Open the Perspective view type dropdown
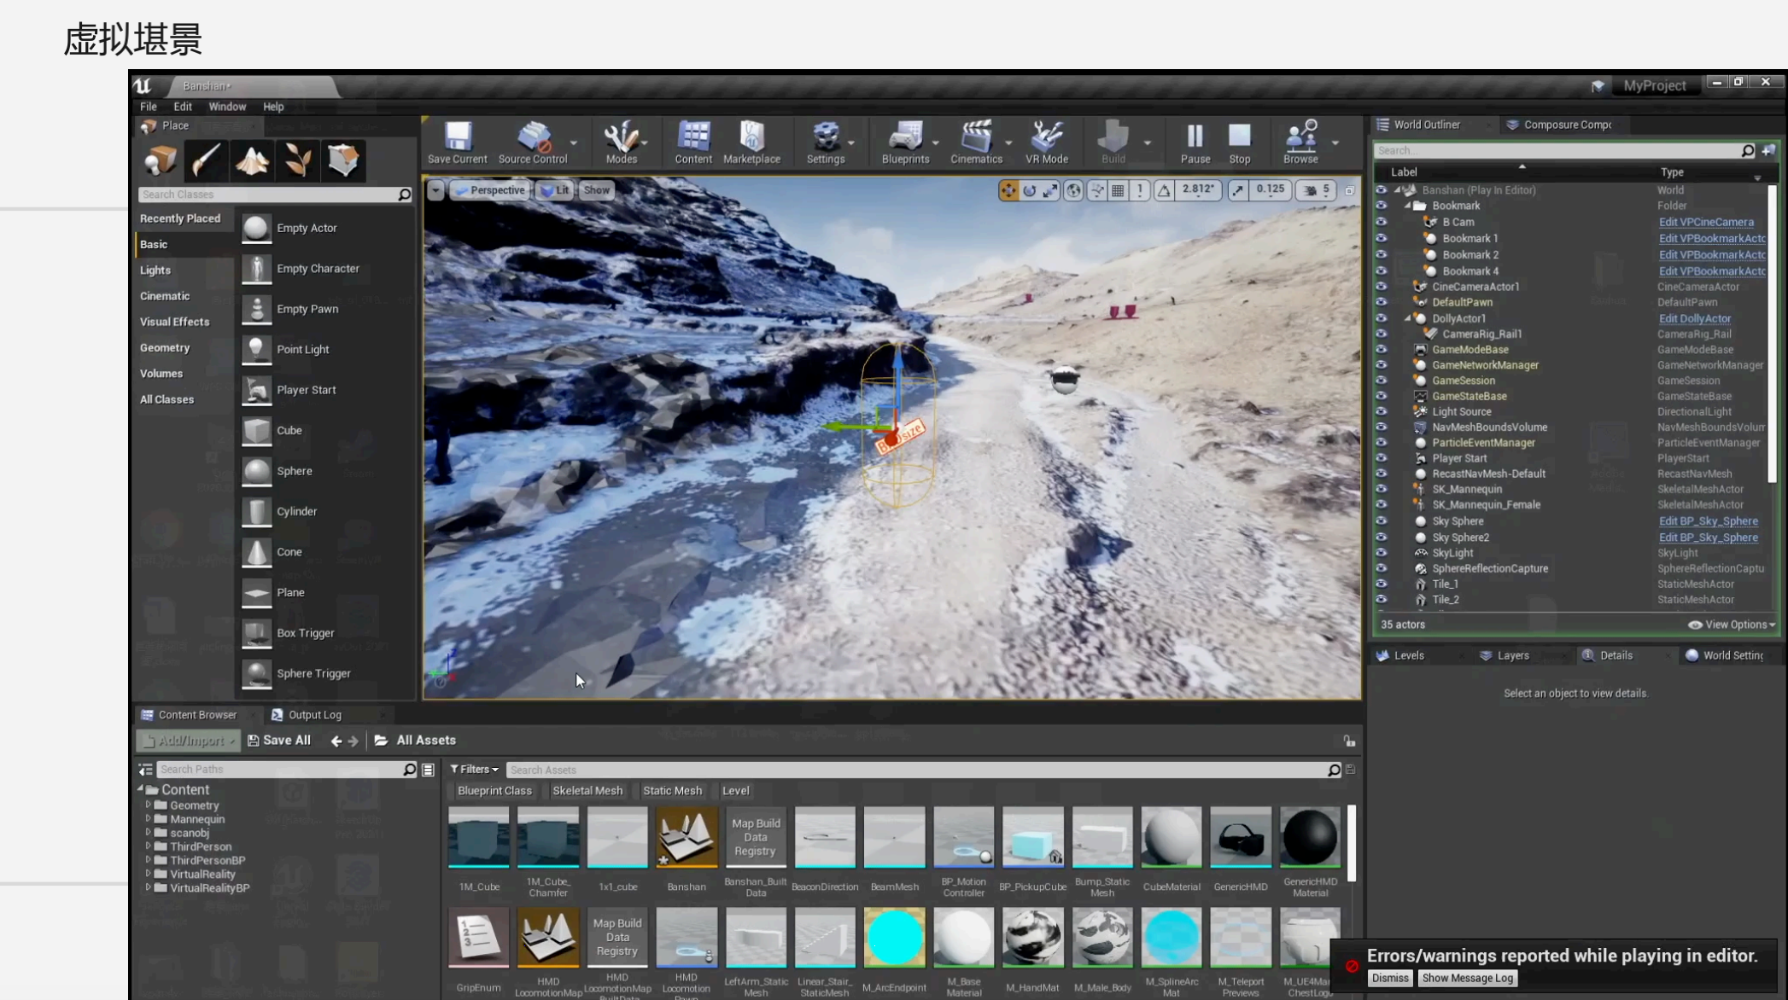This screenshot has width=1788, height=1000. [x=489, y=190]
